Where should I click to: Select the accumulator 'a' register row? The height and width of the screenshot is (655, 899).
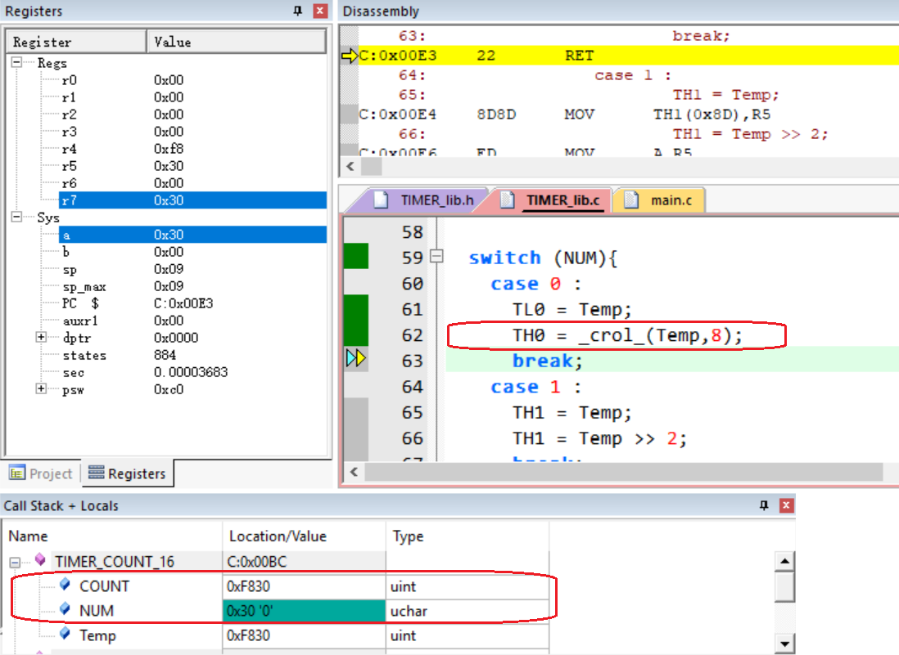pyautogui.click(x=192, y=235)
